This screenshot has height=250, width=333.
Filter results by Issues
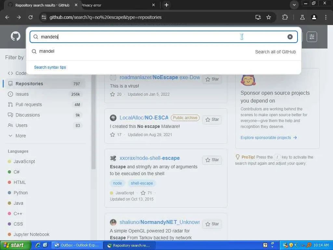pos(44,94)
